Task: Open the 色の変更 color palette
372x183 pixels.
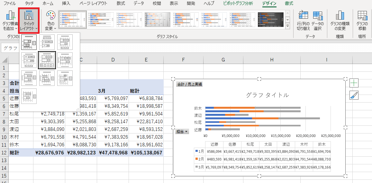Action: tap(50, 21)
